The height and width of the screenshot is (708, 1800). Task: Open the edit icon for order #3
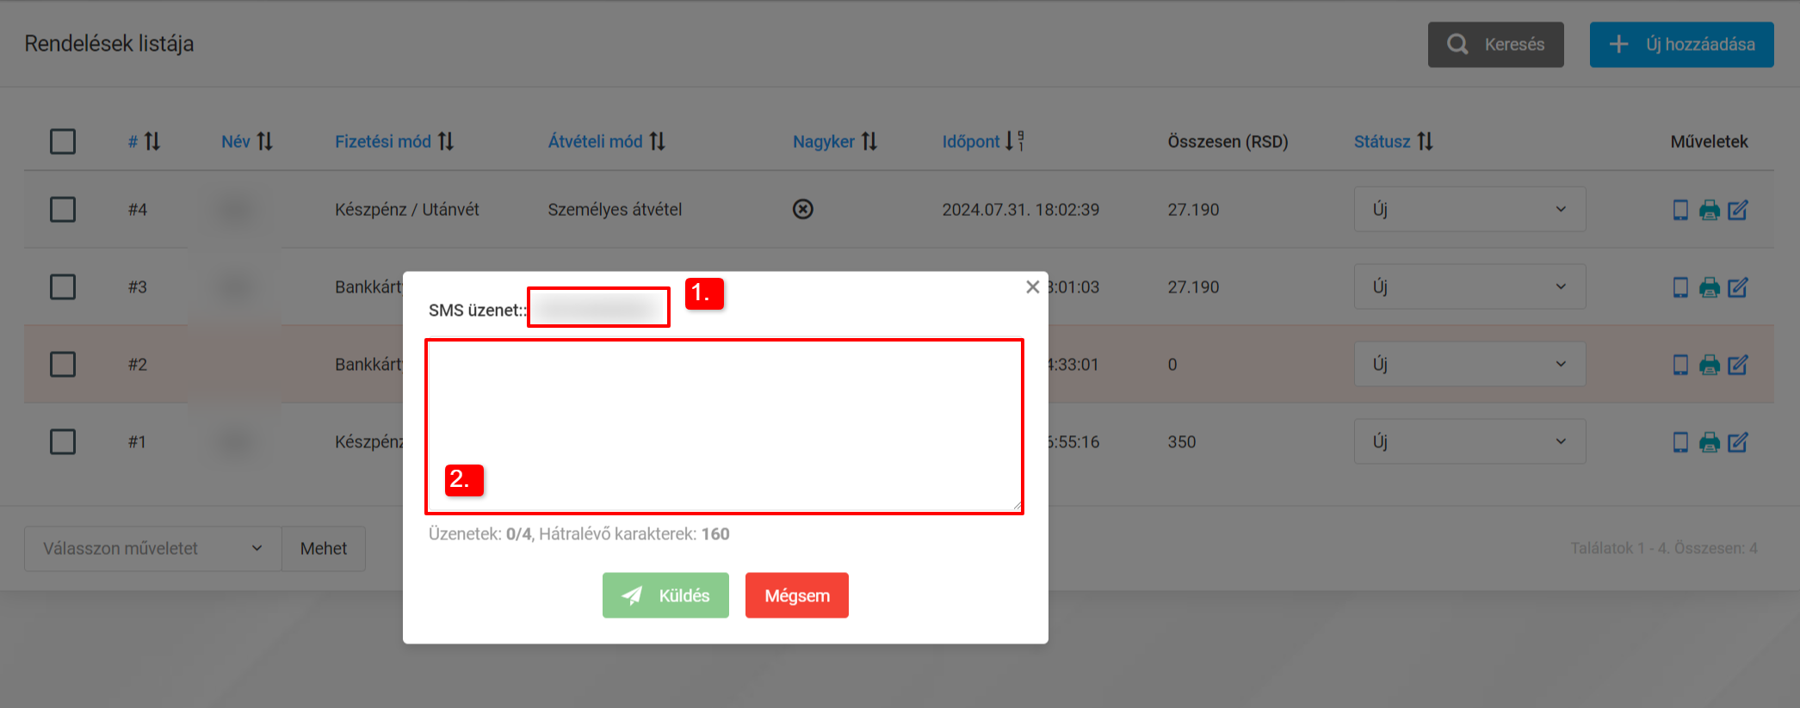[x=1738, y=287]
